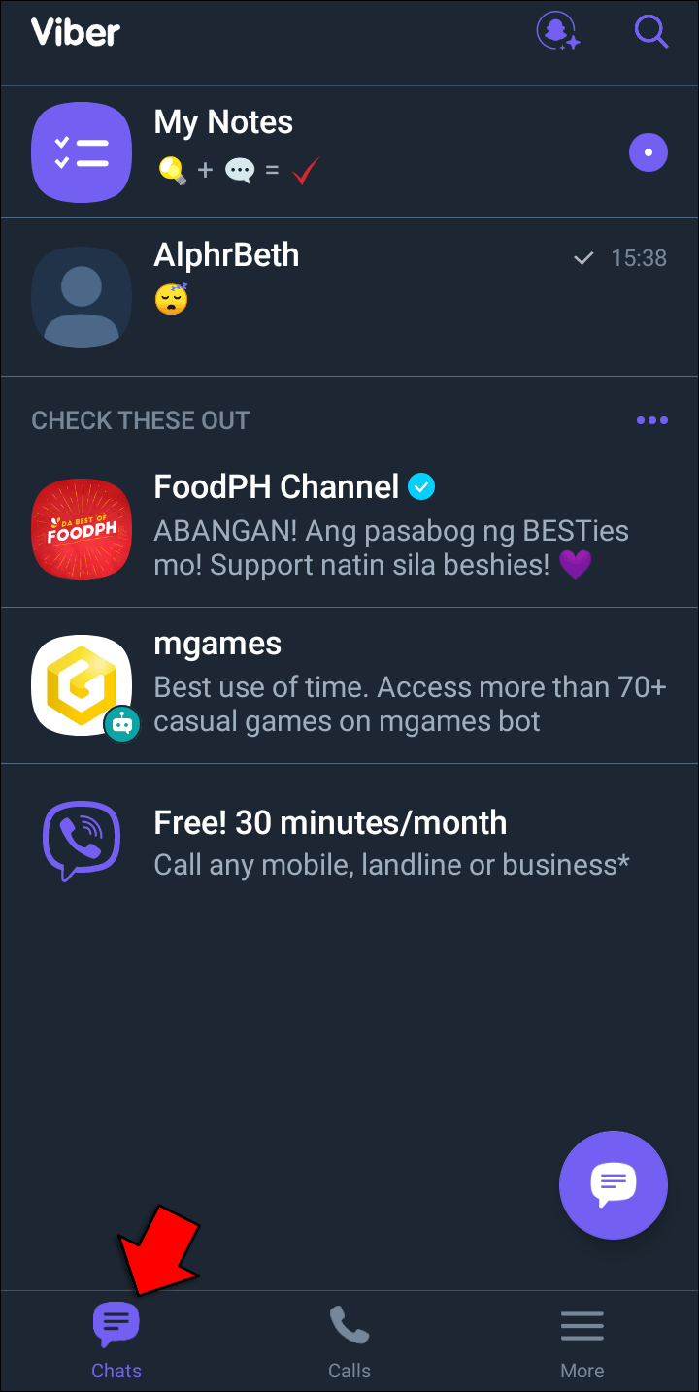Tap the Viber logo
The height and width of the screenshot is (1392, 699).
click(76, 33)
